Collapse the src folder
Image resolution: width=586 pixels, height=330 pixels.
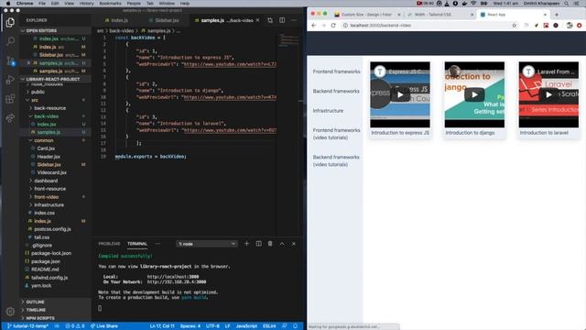(x=35, y=100)
